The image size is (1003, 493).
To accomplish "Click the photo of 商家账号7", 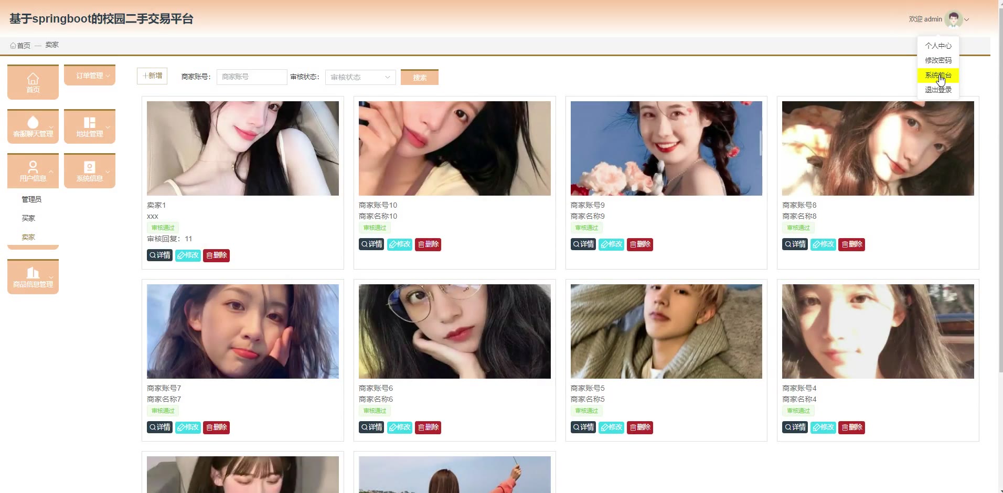I will (x=243, y=331).
